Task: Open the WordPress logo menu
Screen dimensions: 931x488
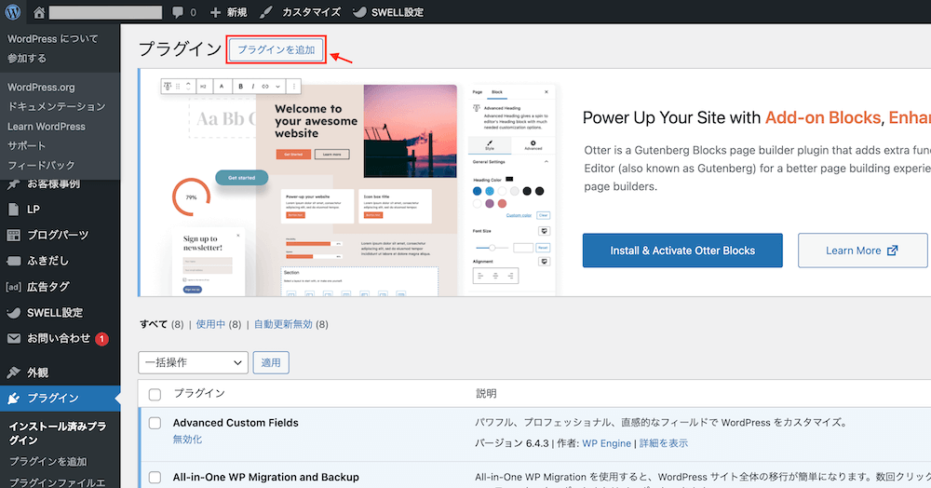Action: click(12, 12)
